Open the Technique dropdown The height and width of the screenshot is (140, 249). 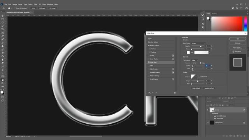point(195,60)
